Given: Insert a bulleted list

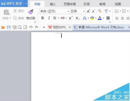Looking at the screenshot, I should pyautogui.click(x=117, y=11).
